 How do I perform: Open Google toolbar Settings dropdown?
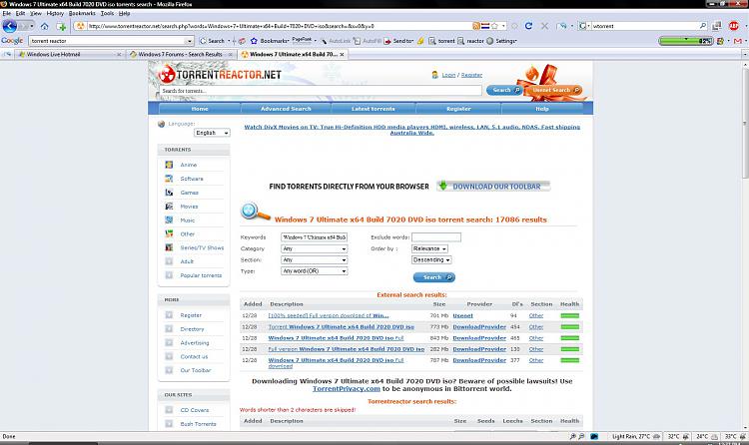point(501,41)
